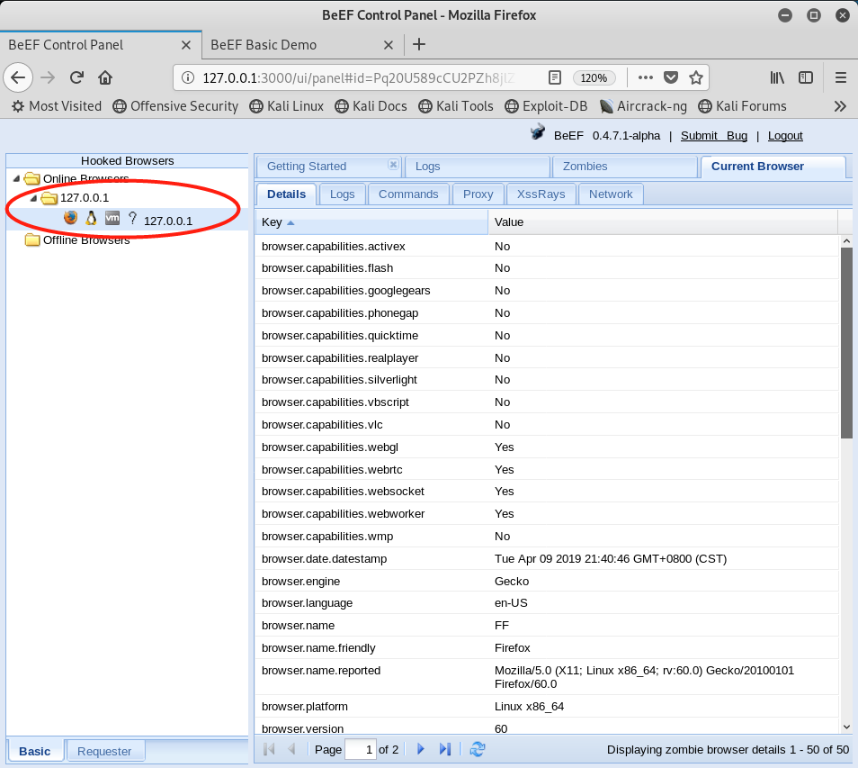Click the browser forward arrow

coord(49,77)
